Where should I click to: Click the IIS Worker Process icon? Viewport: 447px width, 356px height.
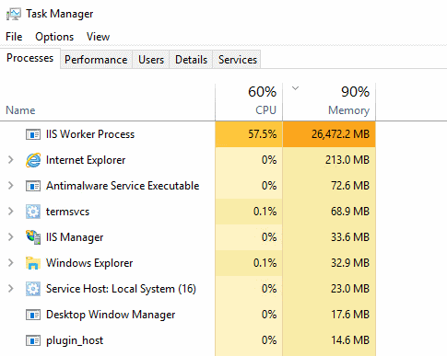point(33,134)
